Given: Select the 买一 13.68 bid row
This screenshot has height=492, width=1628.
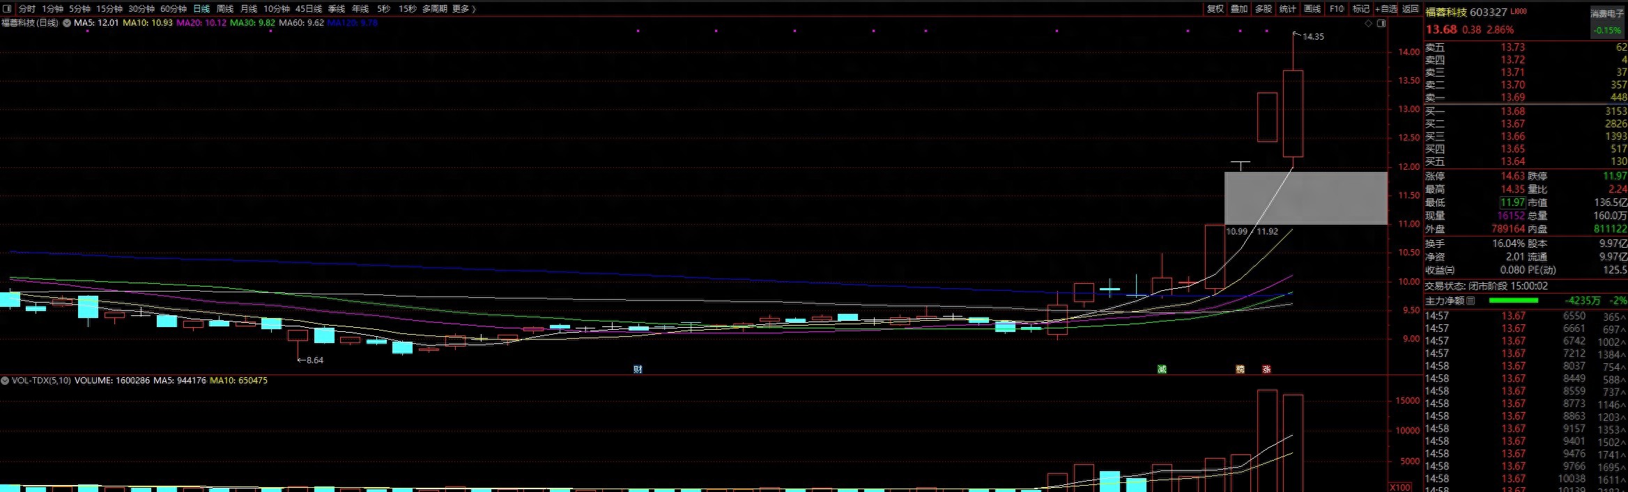Looking at the screenshot, I should 1526,111.
